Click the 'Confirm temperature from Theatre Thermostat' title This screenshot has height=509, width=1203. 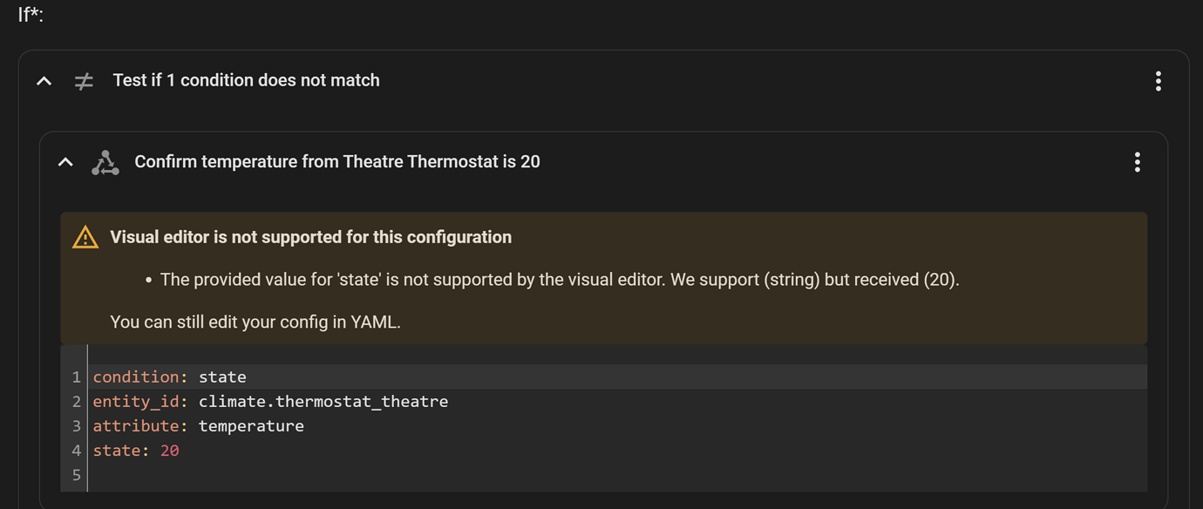pos(336,162)
